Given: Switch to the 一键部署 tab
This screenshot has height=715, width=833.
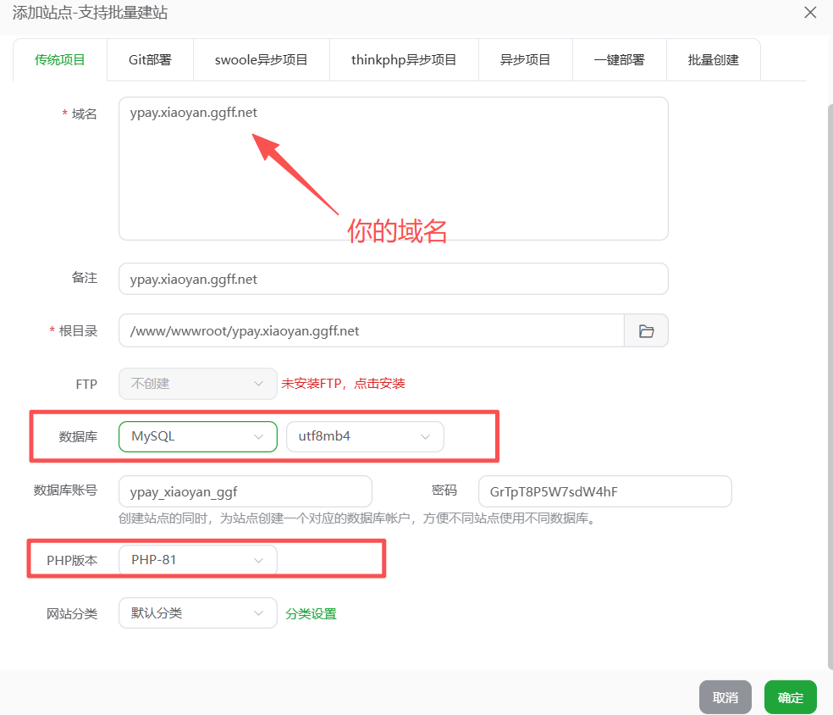Looking at the screenshot, I should click(x=619, y=60).
